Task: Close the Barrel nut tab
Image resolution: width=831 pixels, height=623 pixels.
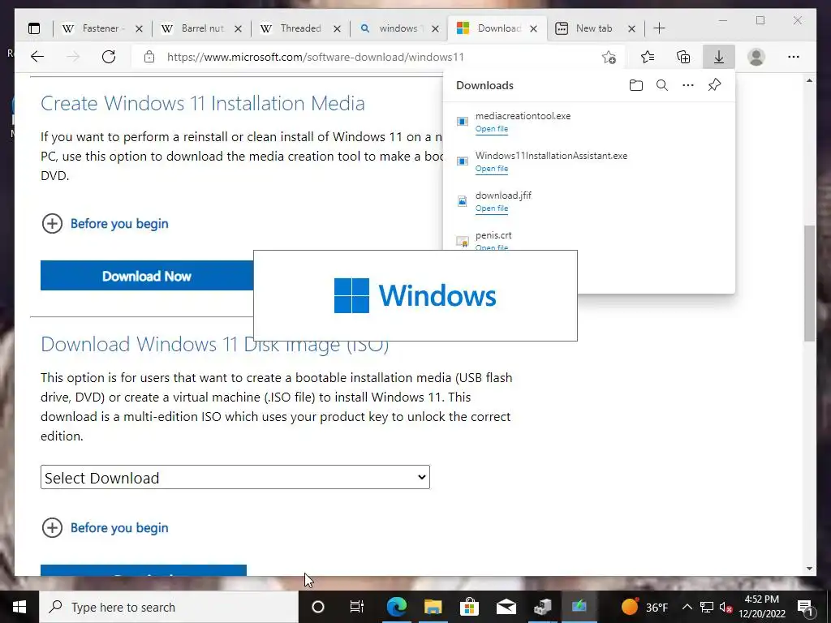Action: (238, 28)
